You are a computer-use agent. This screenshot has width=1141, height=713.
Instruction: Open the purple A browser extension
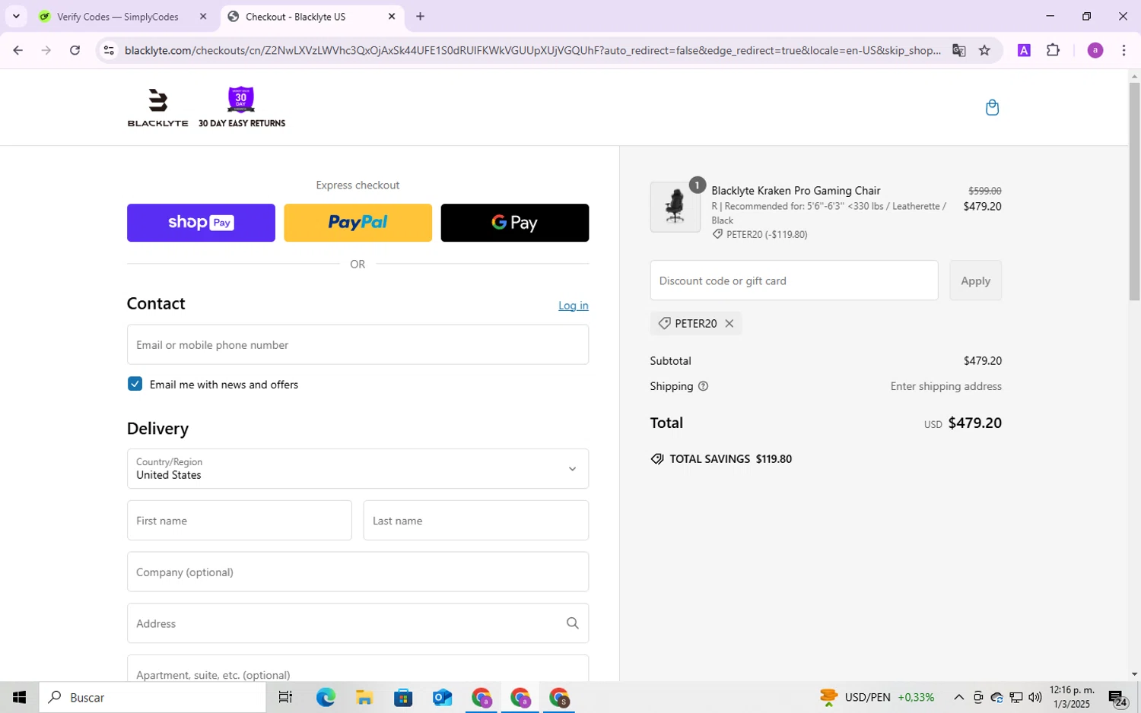pyautogui.click(x=1024, y=50)
